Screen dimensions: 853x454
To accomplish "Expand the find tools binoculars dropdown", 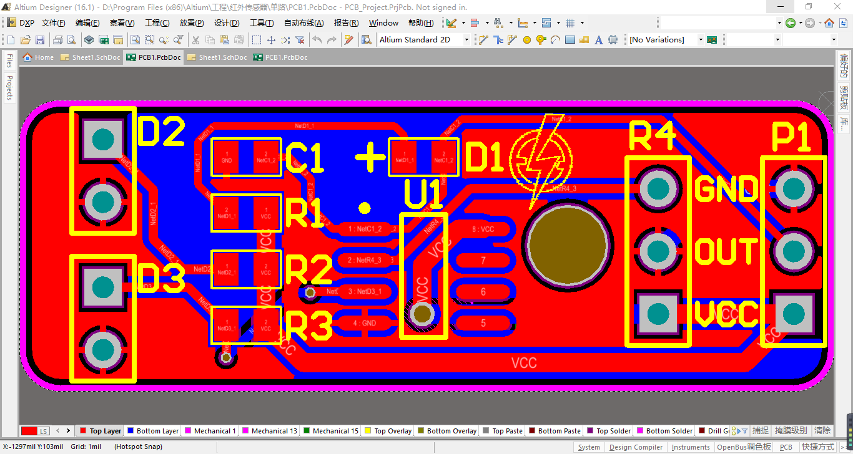I will point(511,23).
